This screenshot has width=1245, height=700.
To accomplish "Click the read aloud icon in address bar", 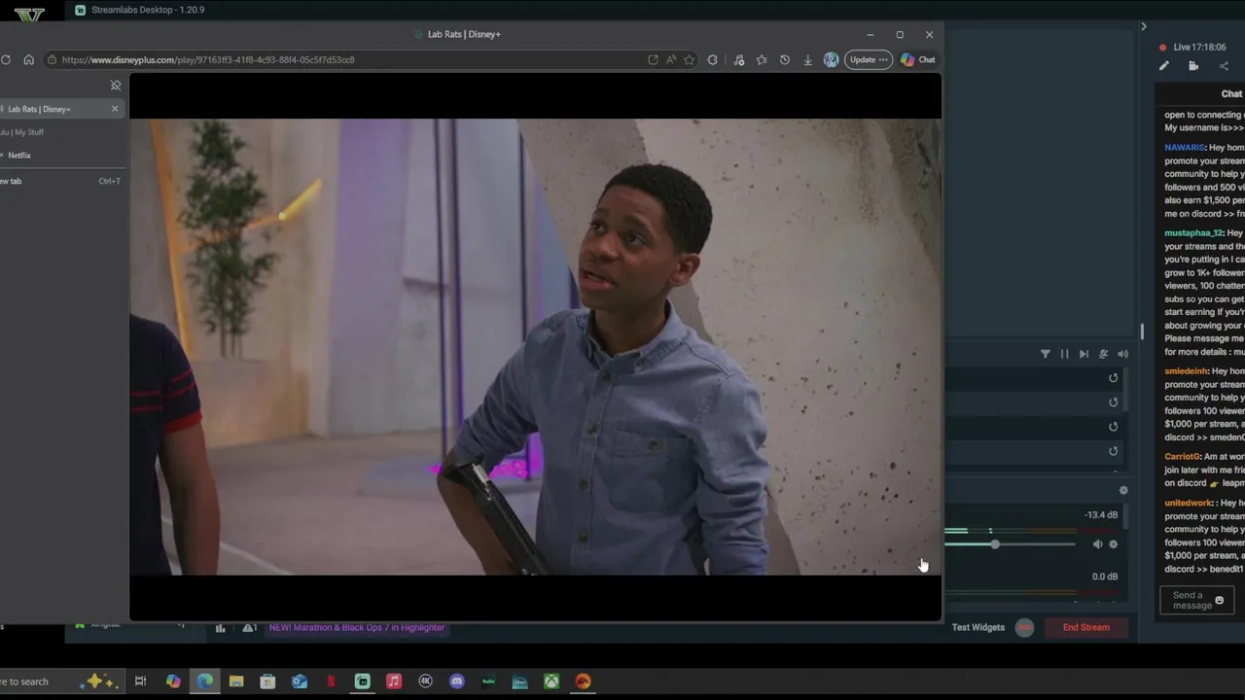I will tap(671, 59).
